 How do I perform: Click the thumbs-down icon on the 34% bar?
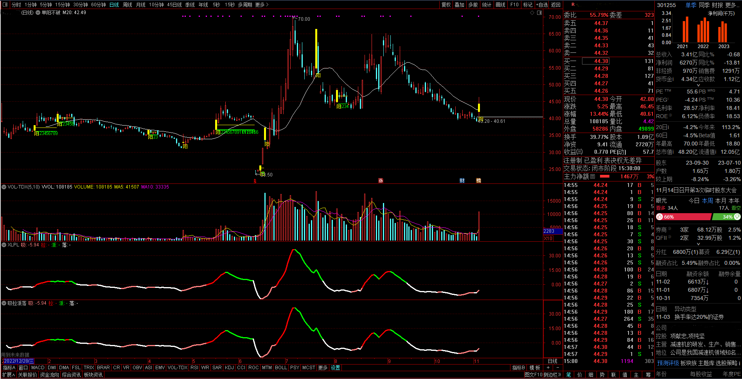(737, 217)
